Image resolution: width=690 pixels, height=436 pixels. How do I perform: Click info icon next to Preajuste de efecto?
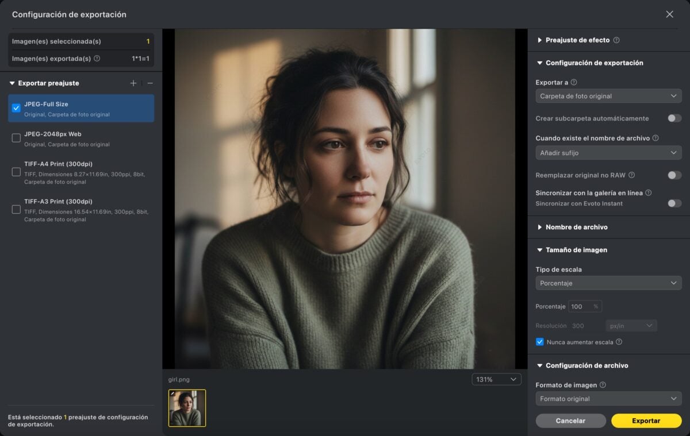(x=616, y=40)
